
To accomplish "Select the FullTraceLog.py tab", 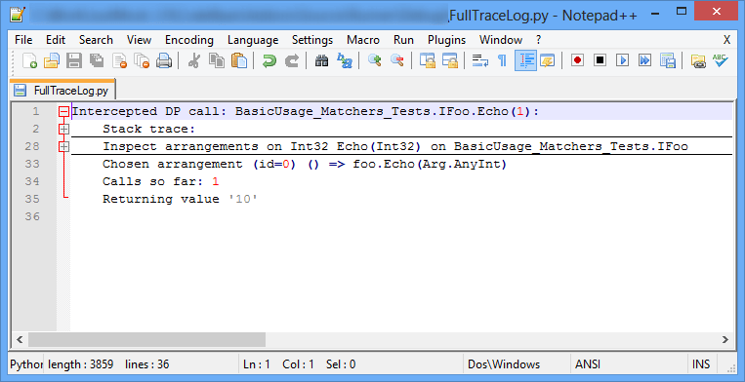I will click(62, 90).
